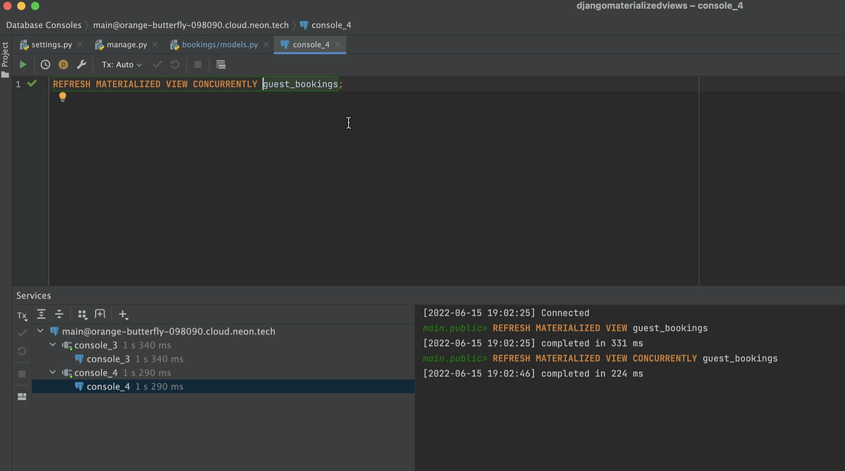This screenshot has width=845, height=471.
Task: Click the Group By icon in Services
Action: pyautogui.click(x=82, y=314)
